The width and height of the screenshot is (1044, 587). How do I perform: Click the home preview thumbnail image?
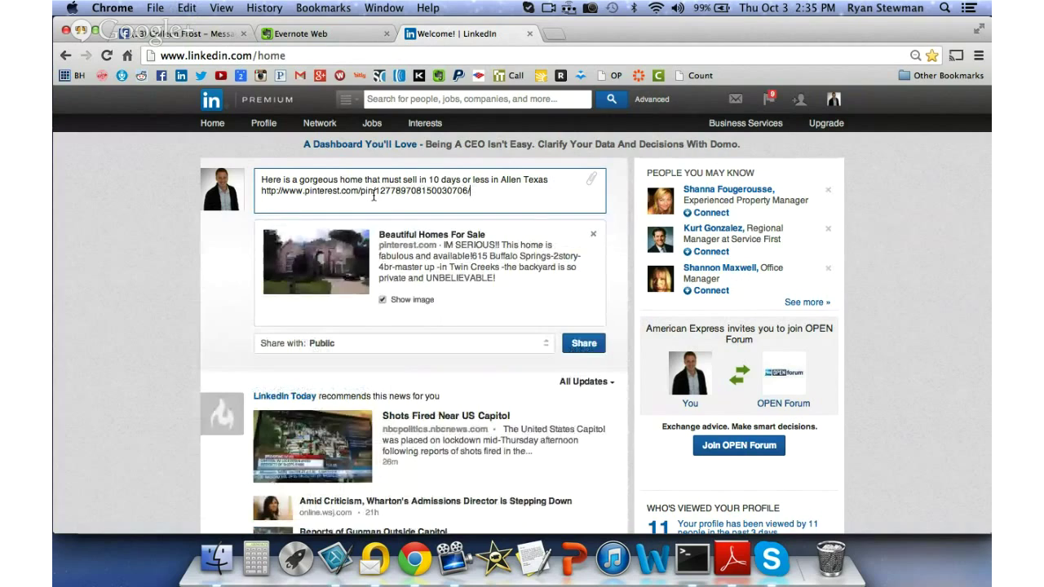point(316,262)
